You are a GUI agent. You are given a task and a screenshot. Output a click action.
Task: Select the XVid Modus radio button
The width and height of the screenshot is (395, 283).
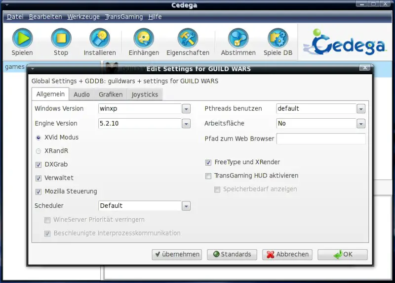coord(39,138)
